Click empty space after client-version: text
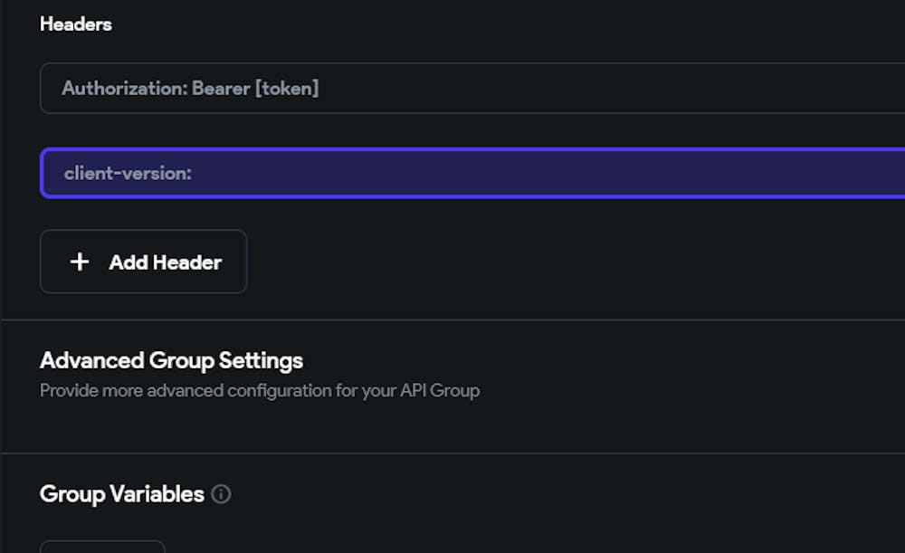 coord(543,173)
